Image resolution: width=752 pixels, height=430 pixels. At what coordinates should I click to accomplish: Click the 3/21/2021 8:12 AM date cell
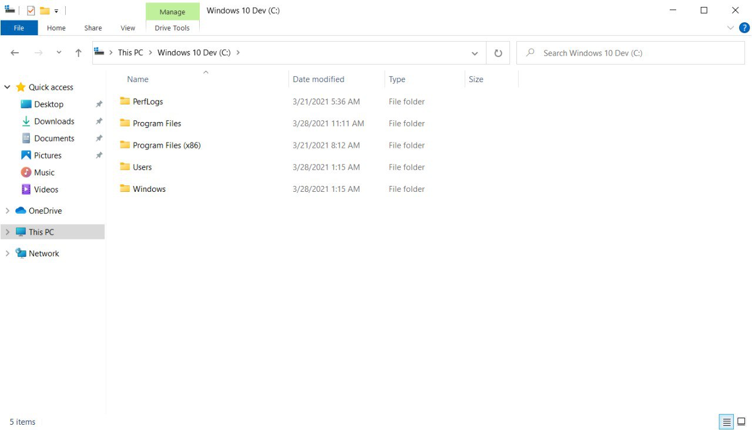[x=326, y=145]
